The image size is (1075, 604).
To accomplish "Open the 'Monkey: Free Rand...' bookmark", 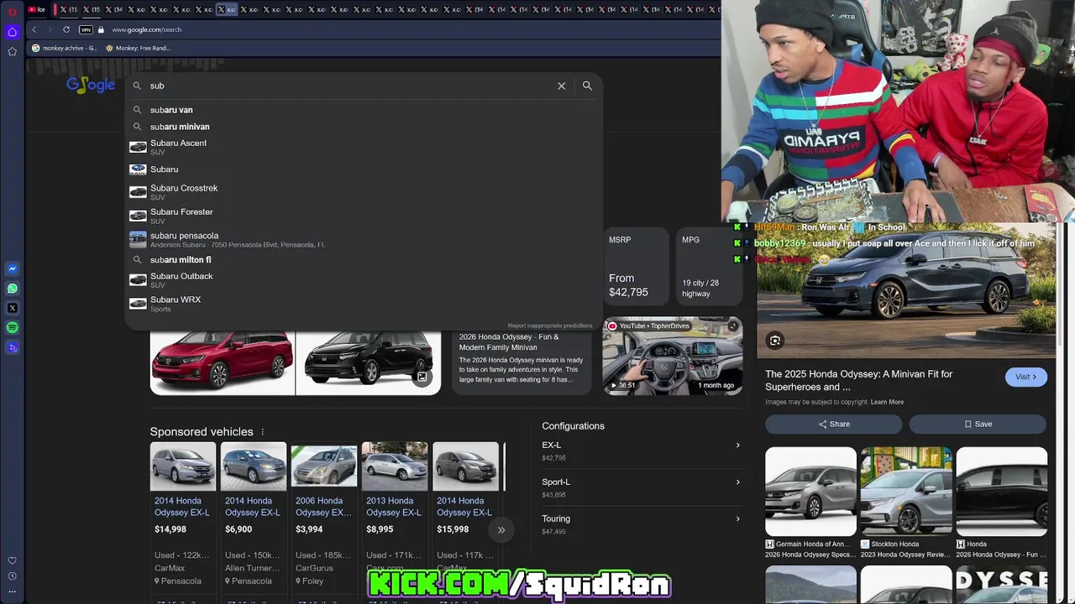I will pos(138,48).
